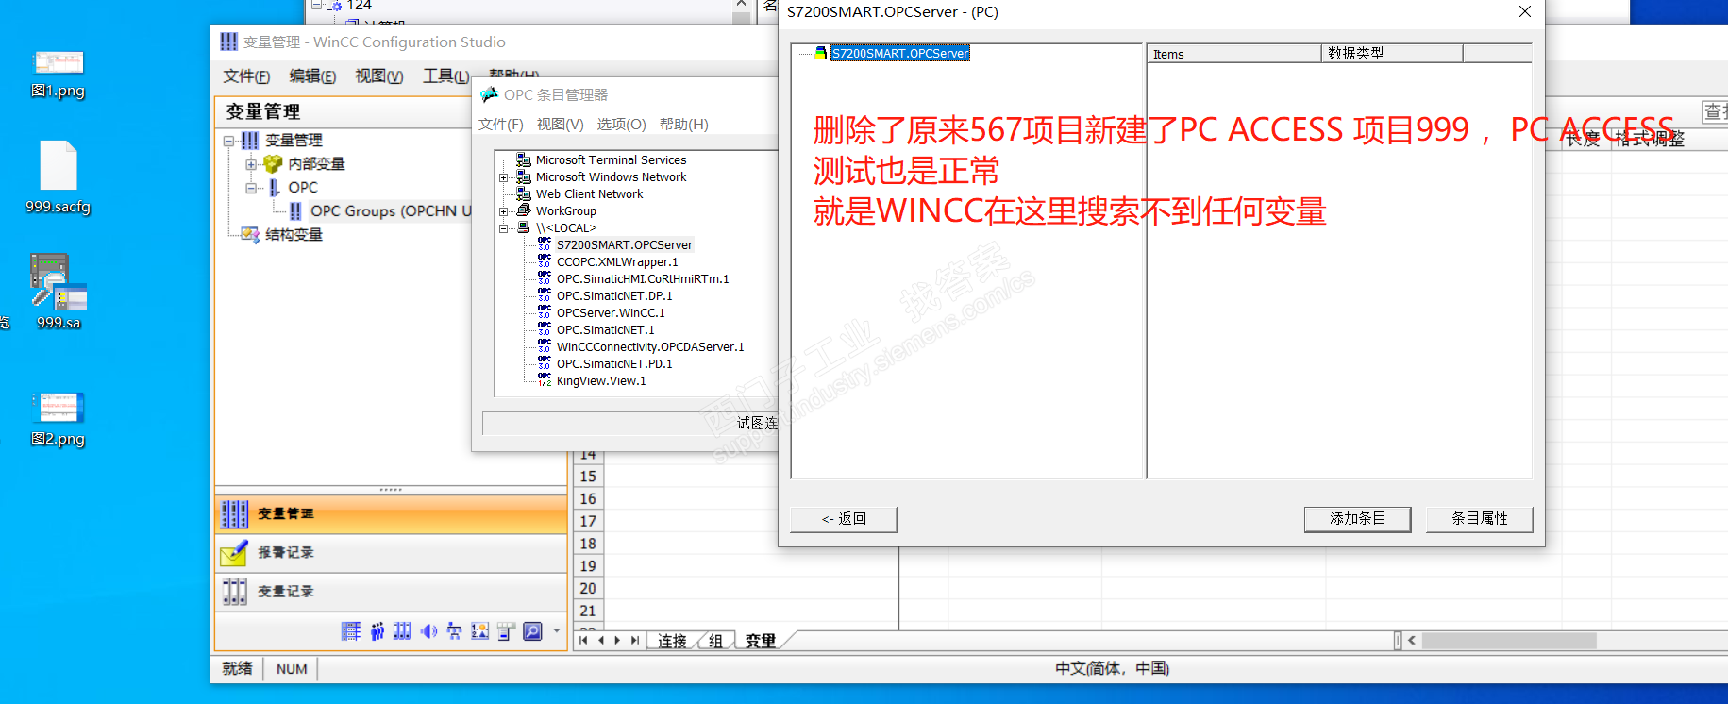Select OPC.SimaticHMI.CoRtHmiRTm.1 in server list

(x=643, y=279)
